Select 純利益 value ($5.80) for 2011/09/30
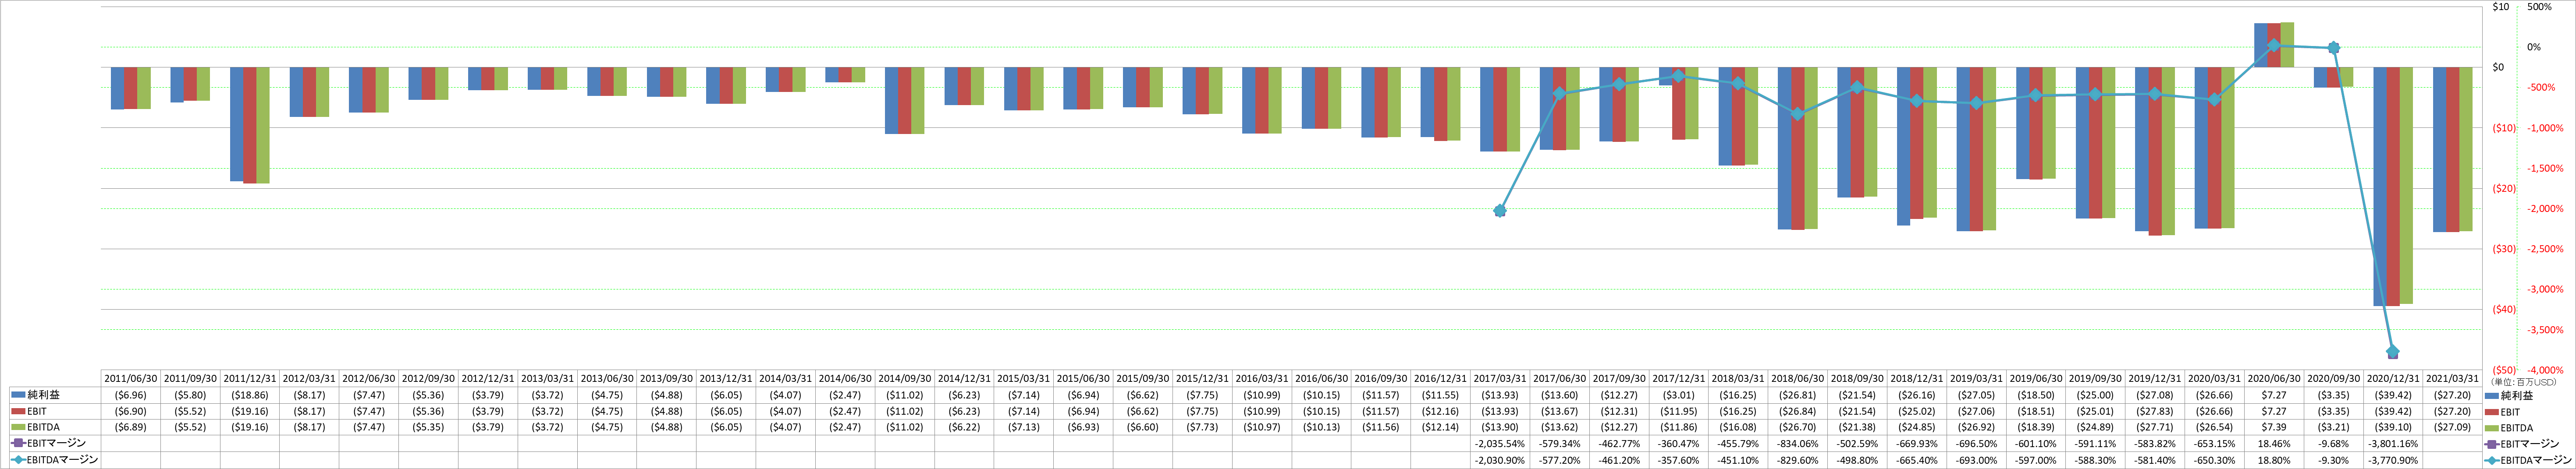Screen dimensions: 2576x469 [x=190, y=395]
